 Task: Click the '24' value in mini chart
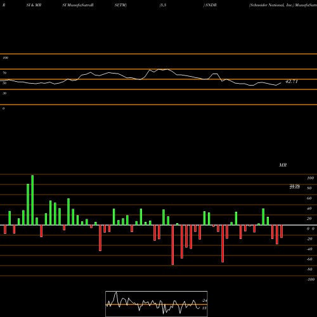(204, 301)
